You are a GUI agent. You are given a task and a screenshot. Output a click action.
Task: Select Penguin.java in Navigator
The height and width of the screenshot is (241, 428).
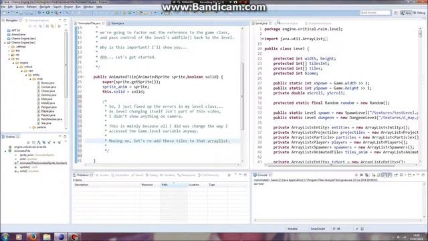point(49,107)
